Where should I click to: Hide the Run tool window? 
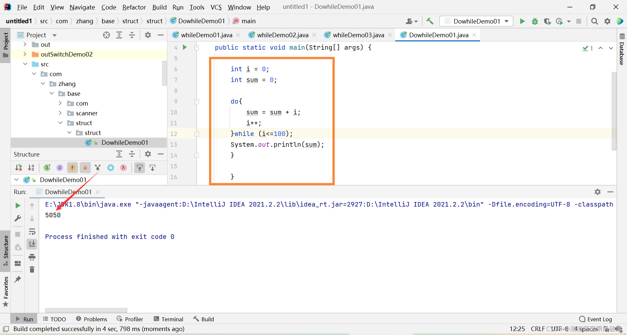point(610,192)
